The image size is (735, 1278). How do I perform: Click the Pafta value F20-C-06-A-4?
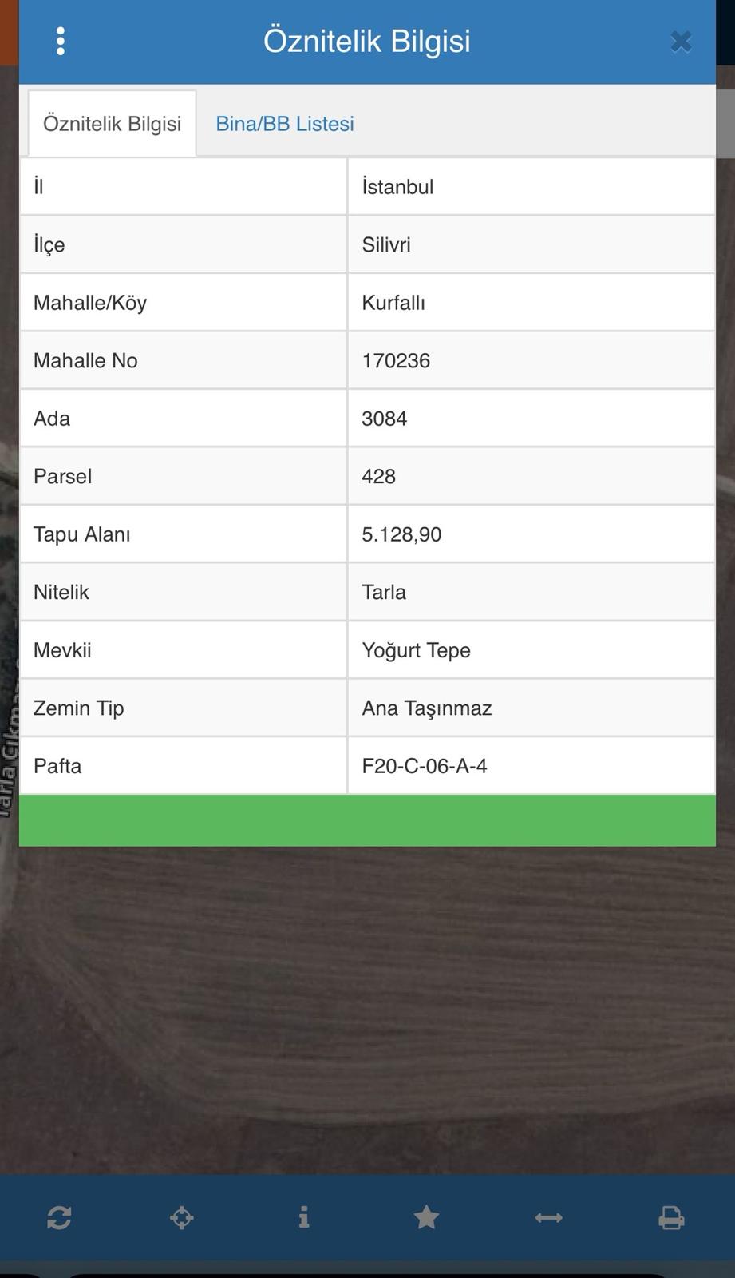[425, 766]
